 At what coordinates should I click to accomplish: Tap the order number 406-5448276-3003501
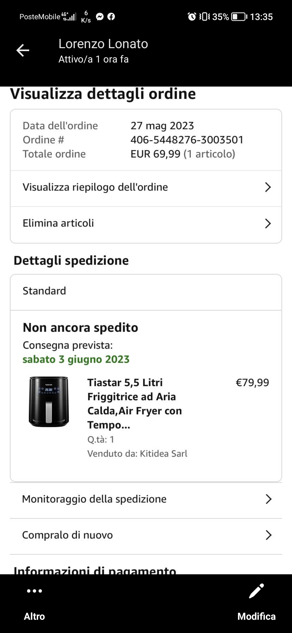pyautogui.click(x=187, y=140)
